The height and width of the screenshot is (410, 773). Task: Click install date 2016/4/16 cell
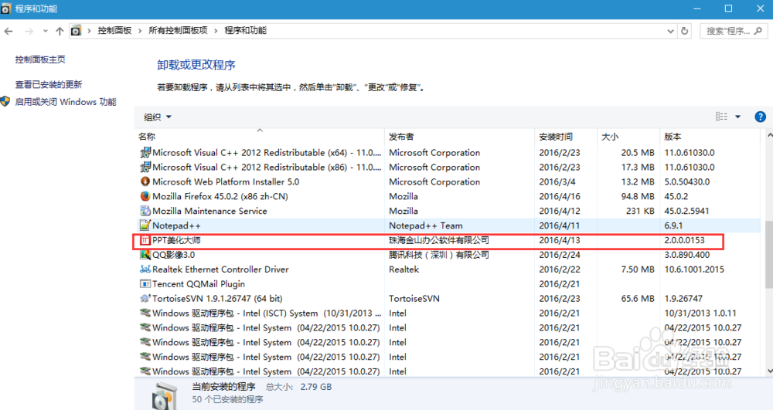[x=560, y=196]
